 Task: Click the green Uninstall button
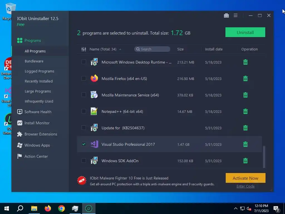[245, 32]
